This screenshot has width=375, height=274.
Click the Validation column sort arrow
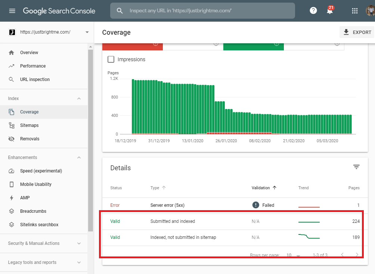[x=275, y=188]
